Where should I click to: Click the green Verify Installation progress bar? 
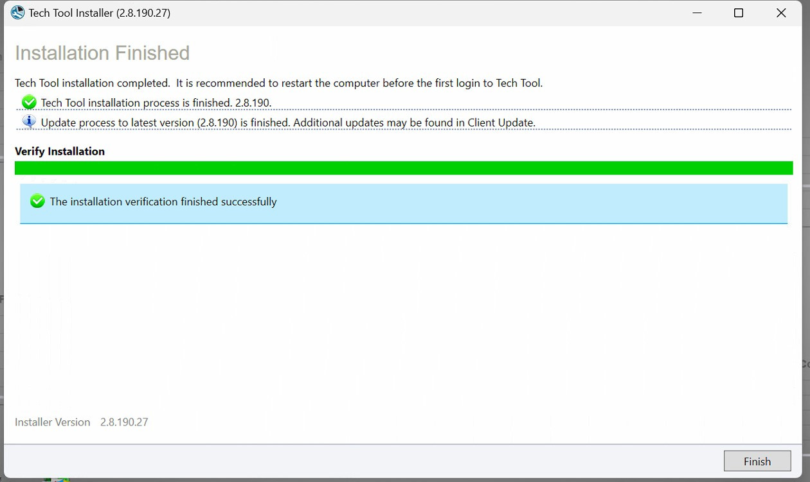click(x=404, y=168)
